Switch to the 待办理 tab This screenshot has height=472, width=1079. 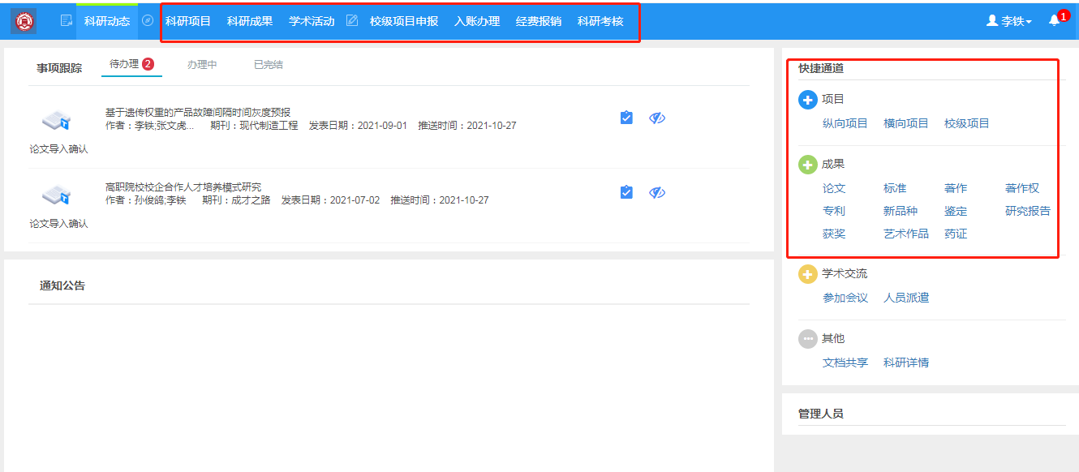click(131, 64)
